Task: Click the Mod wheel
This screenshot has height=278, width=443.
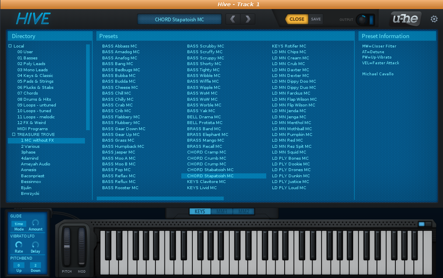Action: click(x=82, y=247)
